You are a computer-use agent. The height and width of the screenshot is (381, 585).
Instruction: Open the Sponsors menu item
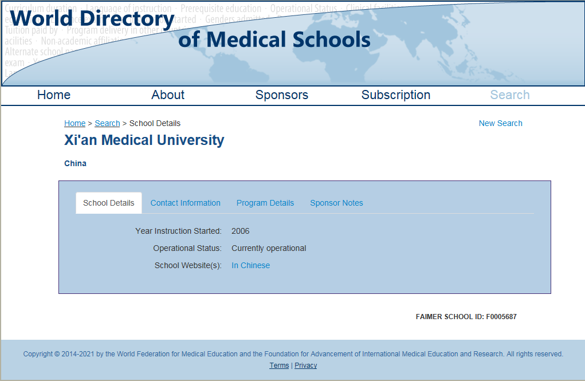coord(282,95)
